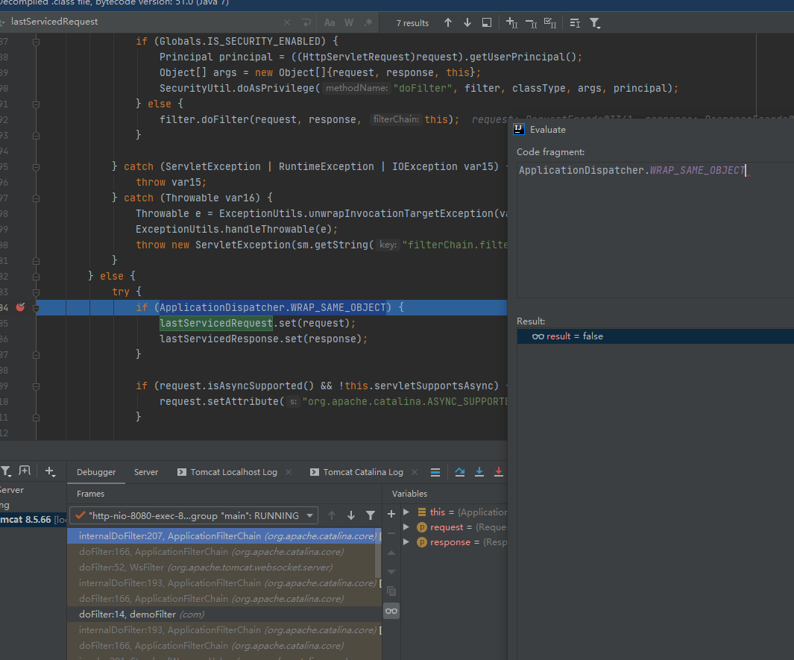The width and height of the screenshot is (794, 660).
Task: Go to next search occurrence
Action: (x=467, y=22)
